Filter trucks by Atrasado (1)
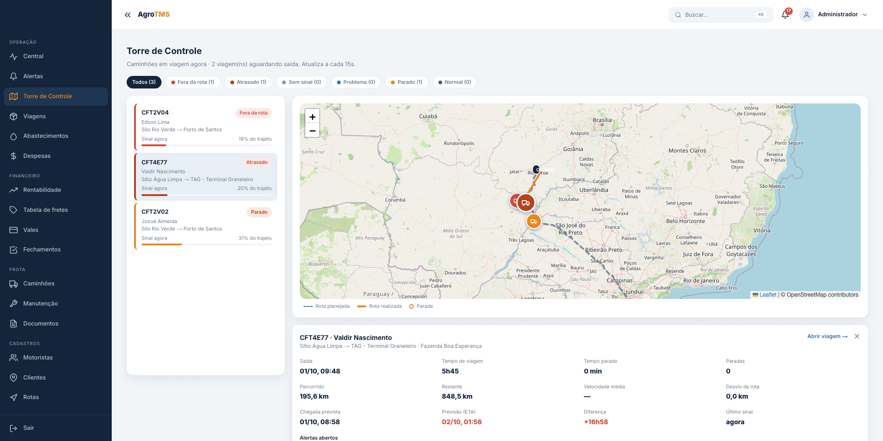883x441 pixels. 249,82
